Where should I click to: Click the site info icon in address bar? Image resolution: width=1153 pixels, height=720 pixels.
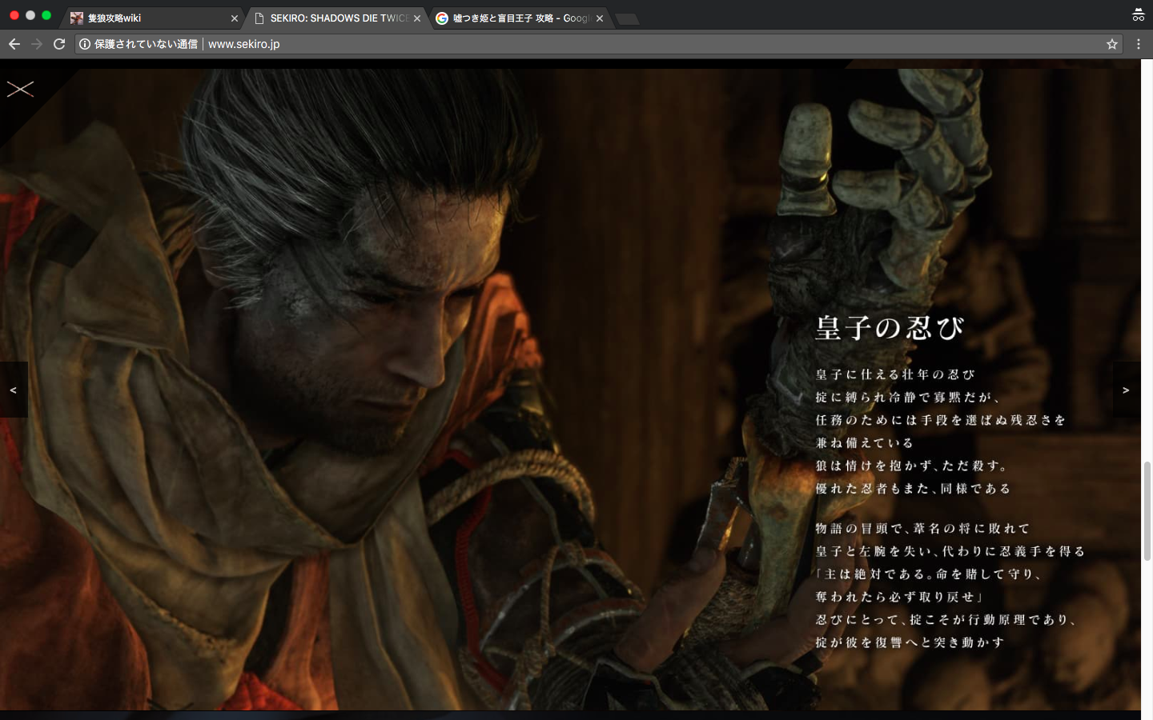click(85, 44)
